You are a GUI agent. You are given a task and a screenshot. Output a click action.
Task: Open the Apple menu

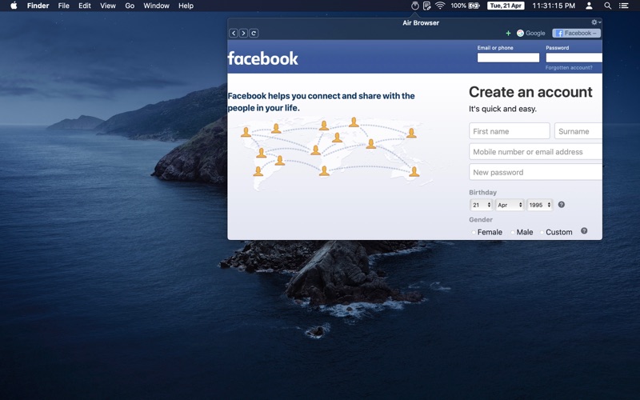[x=14, y=6]
